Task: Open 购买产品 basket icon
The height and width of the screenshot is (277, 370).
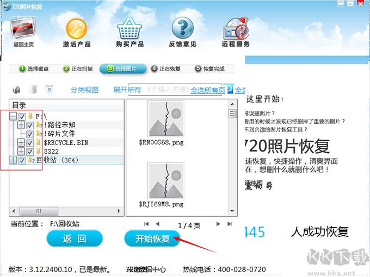Action: pos(129,28)
